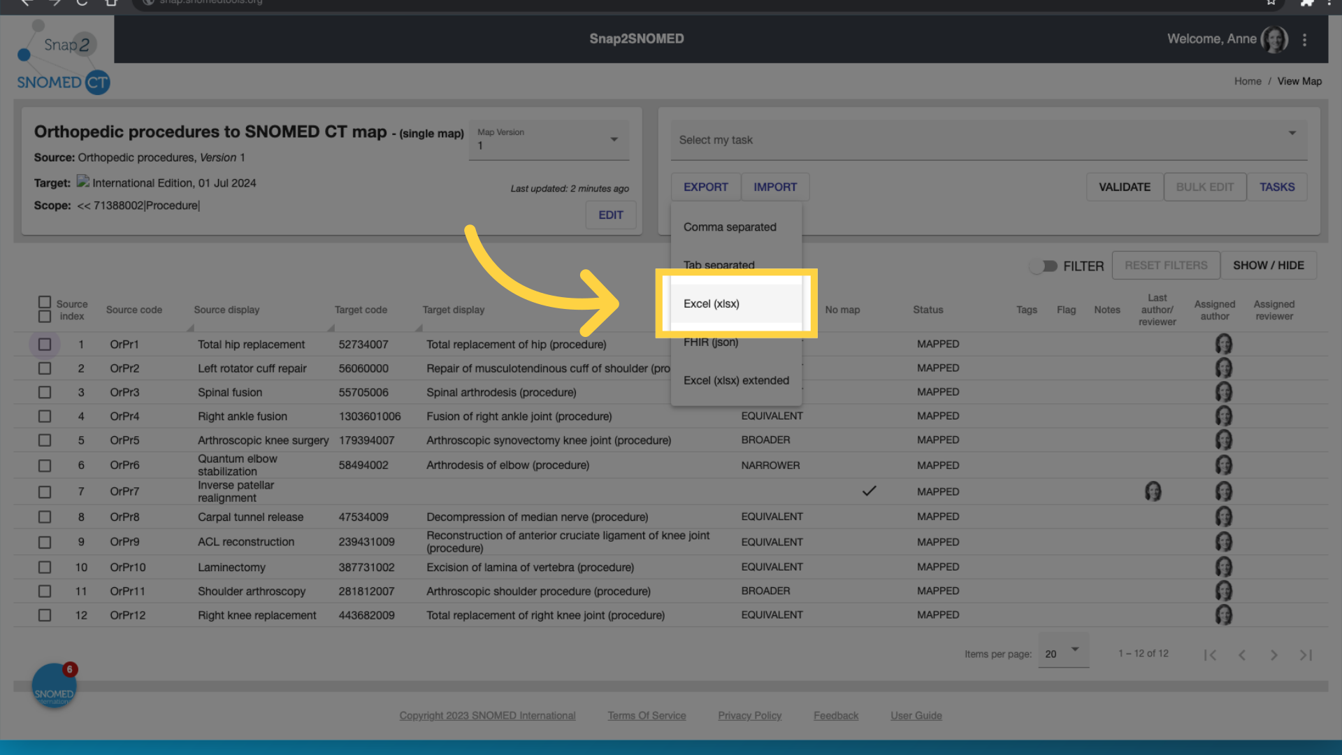Click the SNOMED help badge with notifications
This screenshot has height=755, width=1342.
55,685
